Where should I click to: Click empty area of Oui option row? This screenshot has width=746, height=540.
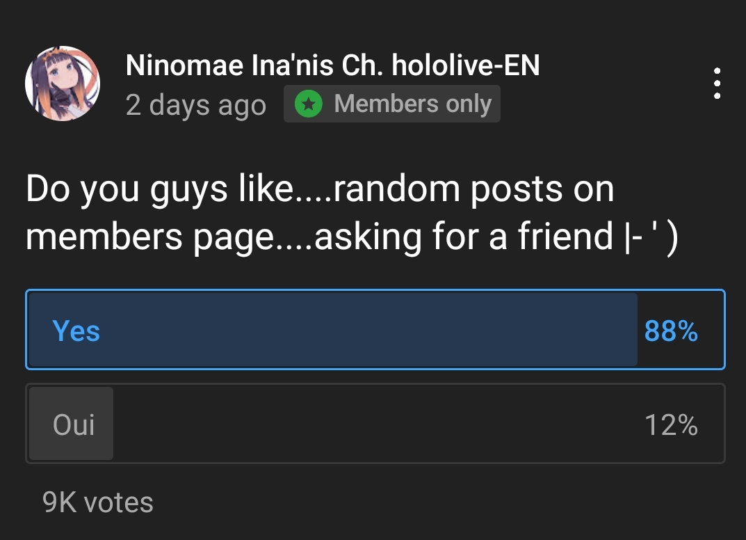click(x=376, y=423)
